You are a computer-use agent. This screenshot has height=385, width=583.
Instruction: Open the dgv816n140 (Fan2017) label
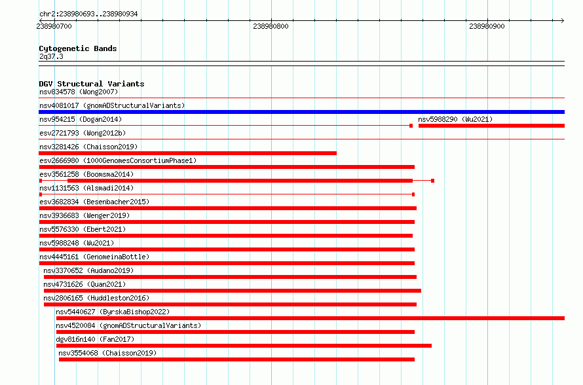point(95,339)
